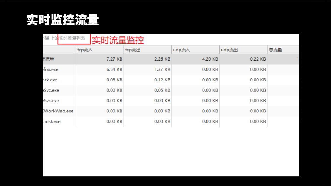Select the 全部流量 summary row label

click(48, 59)
